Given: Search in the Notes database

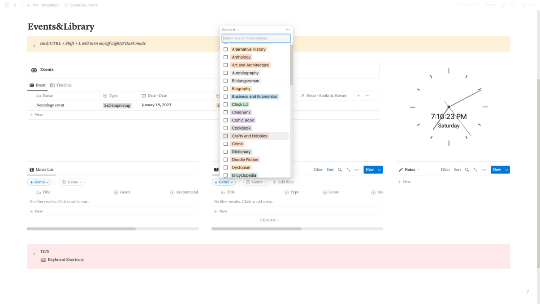Looking at the screenshot, I should 467,169.
